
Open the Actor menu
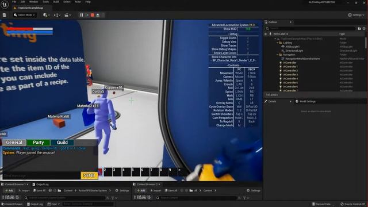click(78, 2)
